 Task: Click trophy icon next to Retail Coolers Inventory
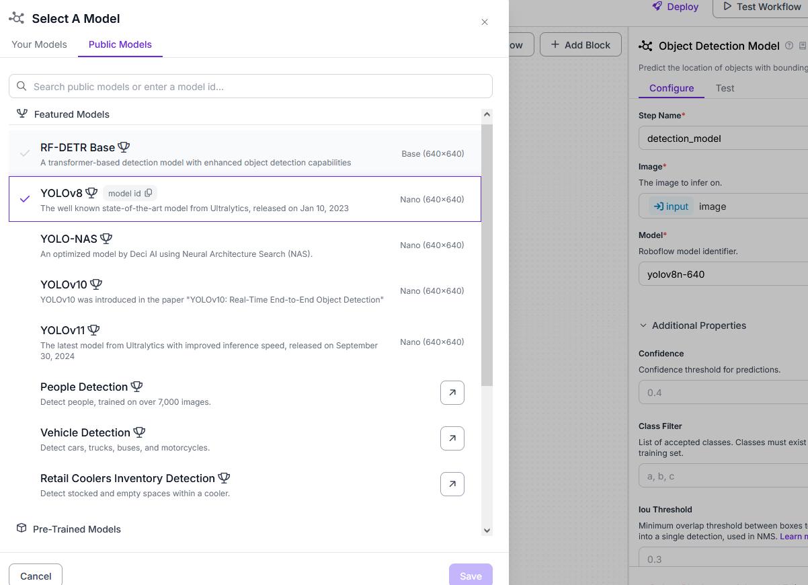225,478
